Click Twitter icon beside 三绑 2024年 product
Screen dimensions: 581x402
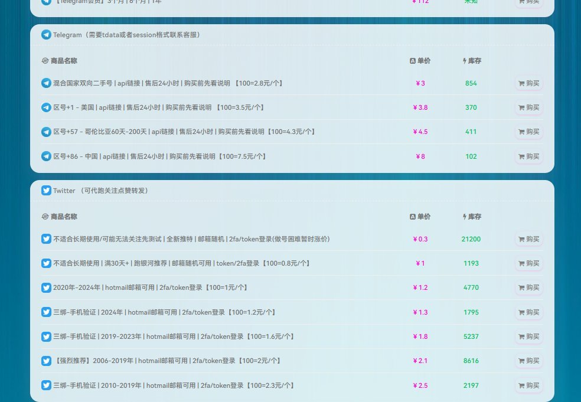[x=46, y=312]
